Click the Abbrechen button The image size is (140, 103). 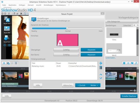68,85
